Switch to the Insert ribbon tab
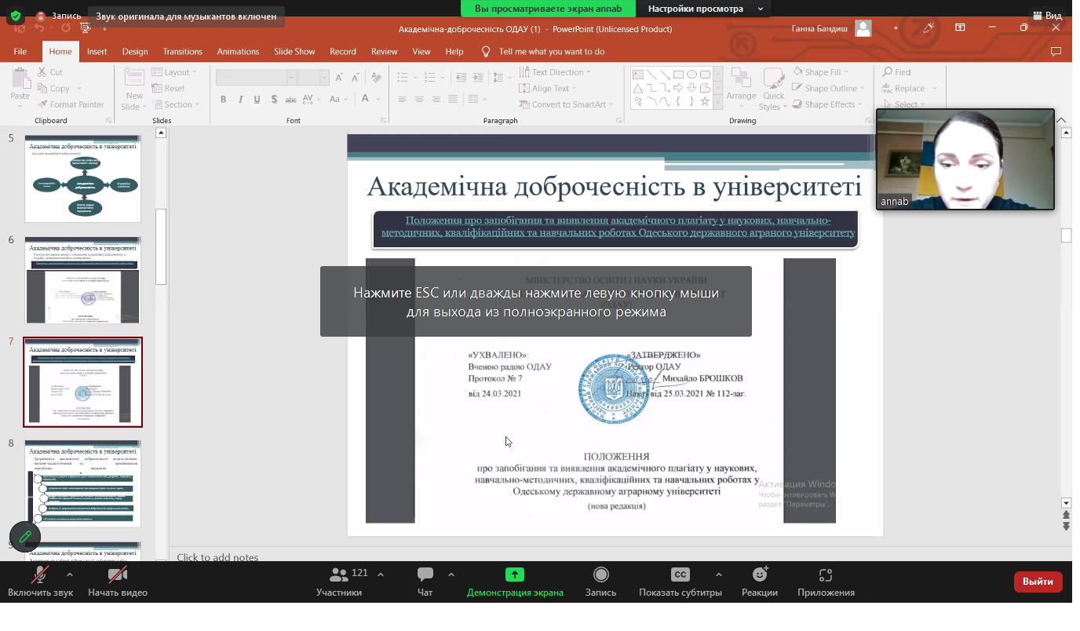 97,52
